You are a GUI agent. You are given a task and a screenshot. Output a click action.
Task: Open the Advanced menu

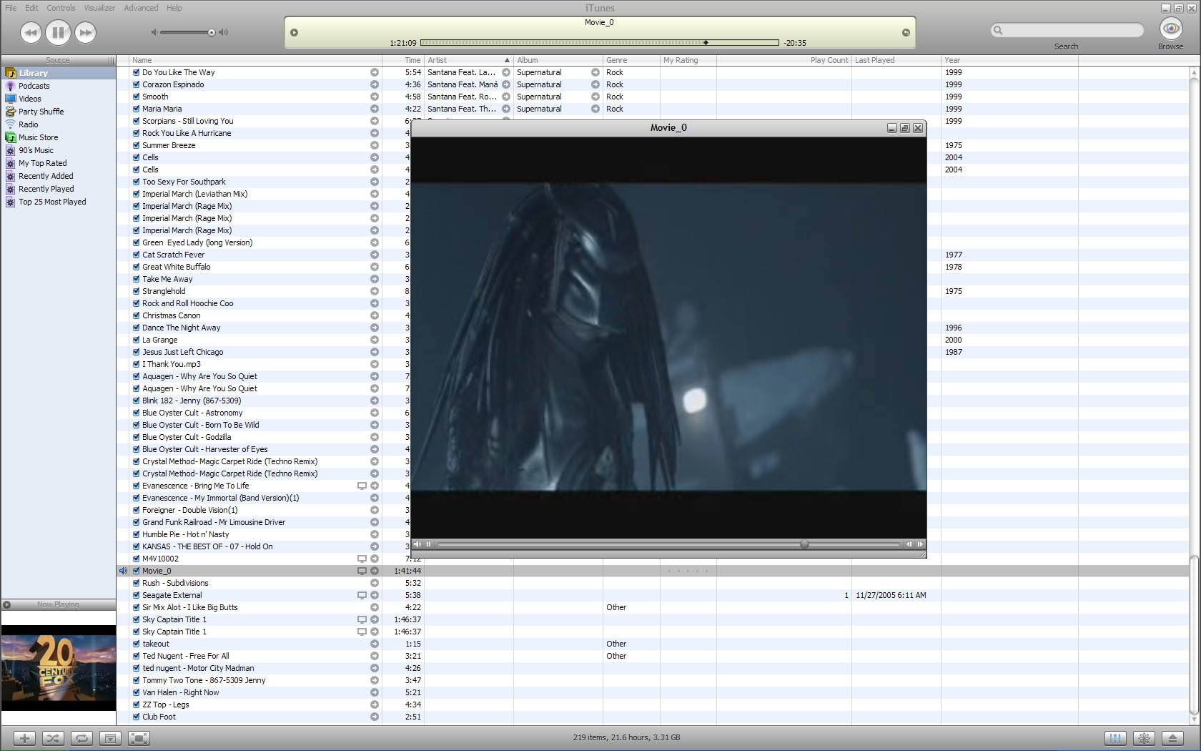141,8
